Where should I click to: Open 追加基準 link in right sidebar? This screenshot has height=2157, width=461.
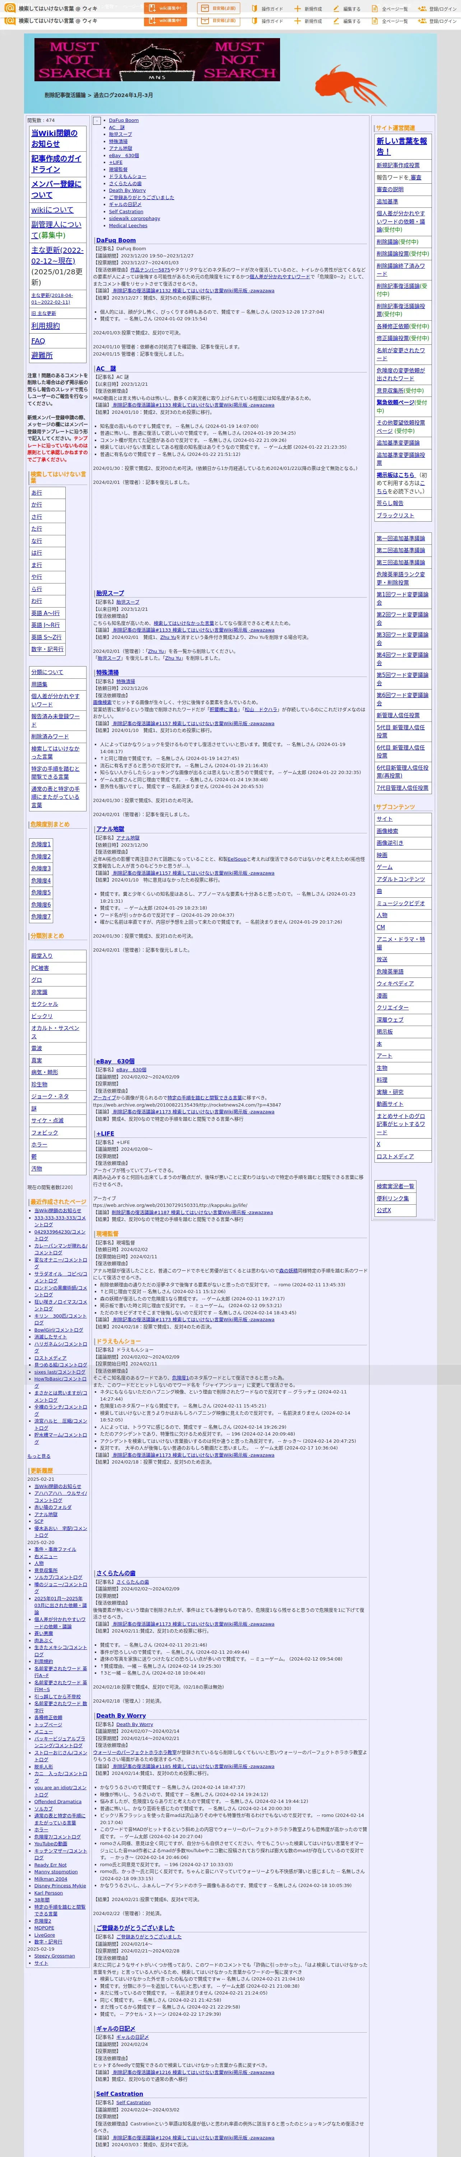pos(387,202)
